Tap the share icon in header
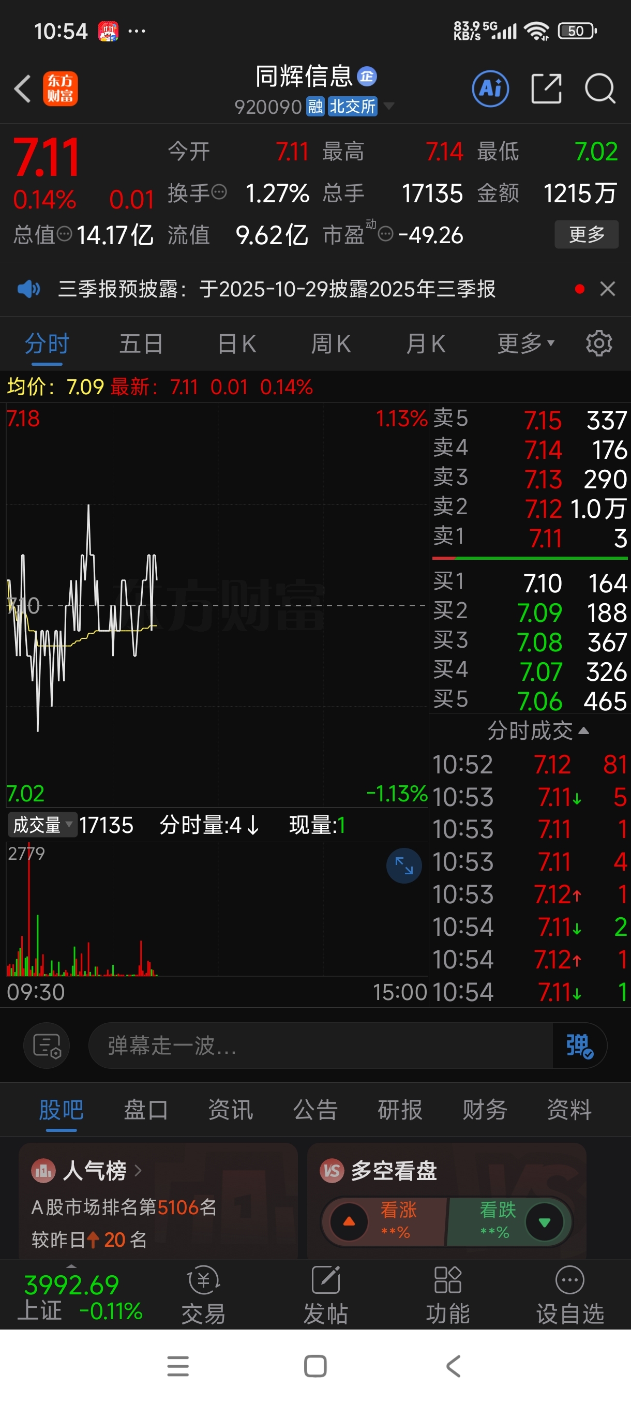This screenshot has height=1403, width=631. [x=546, y=88]
